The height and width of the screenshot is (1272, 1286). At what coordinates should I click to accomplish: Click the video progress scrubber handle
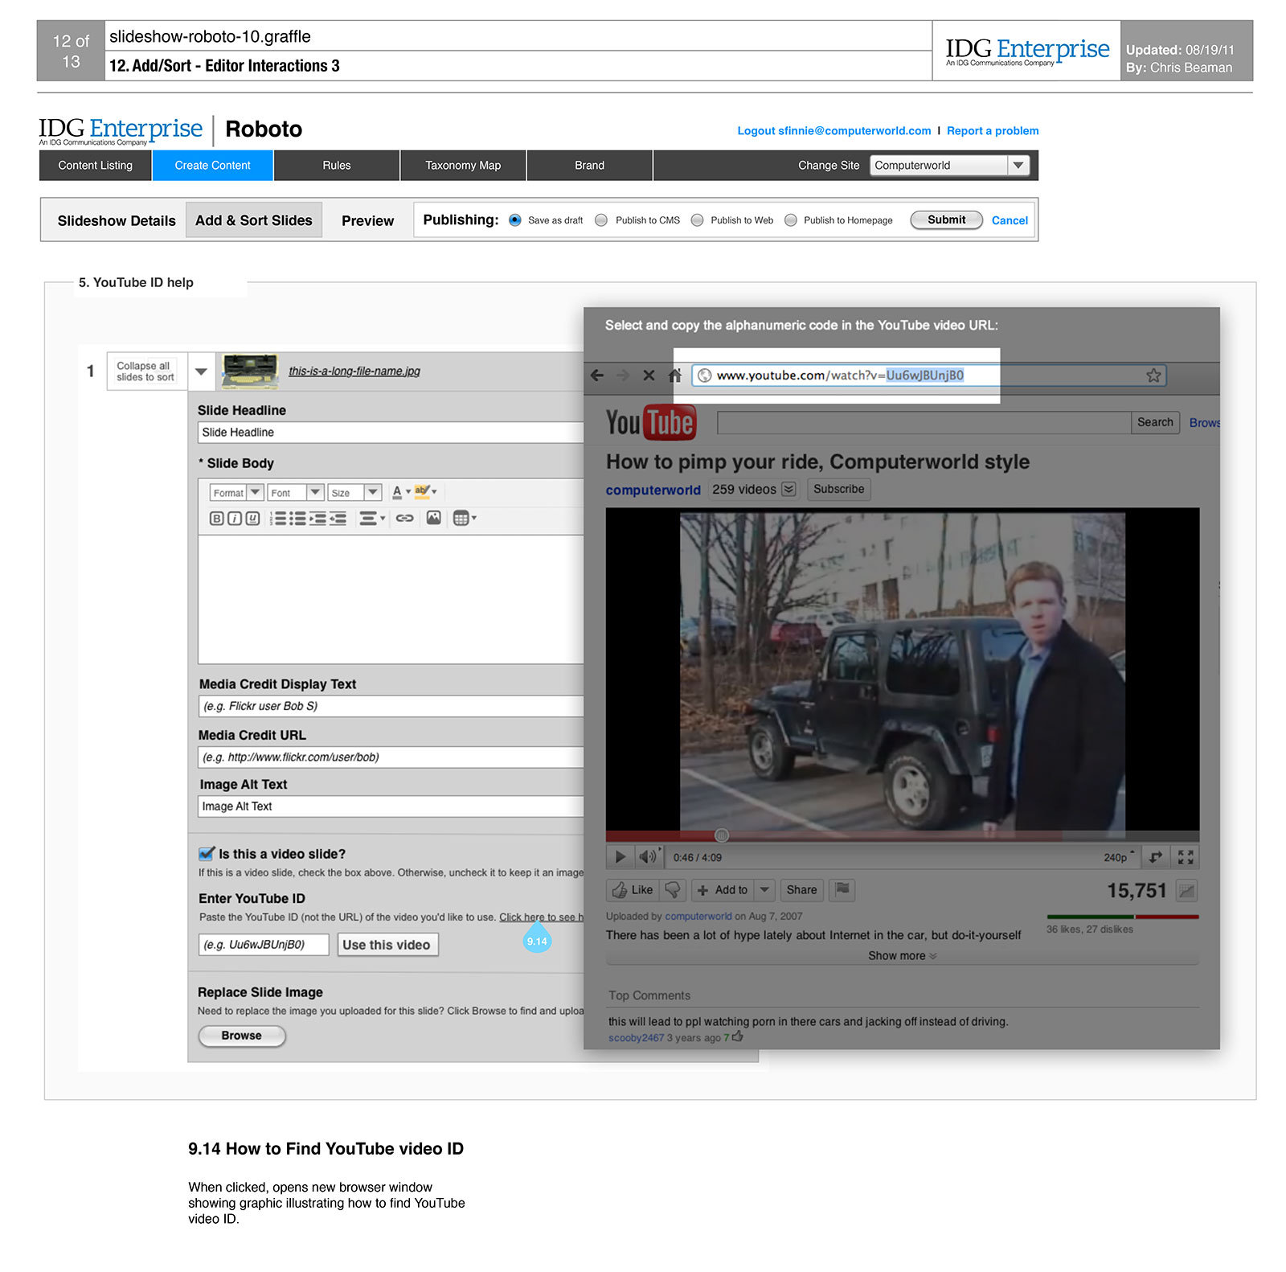click(x=722, y=835)
